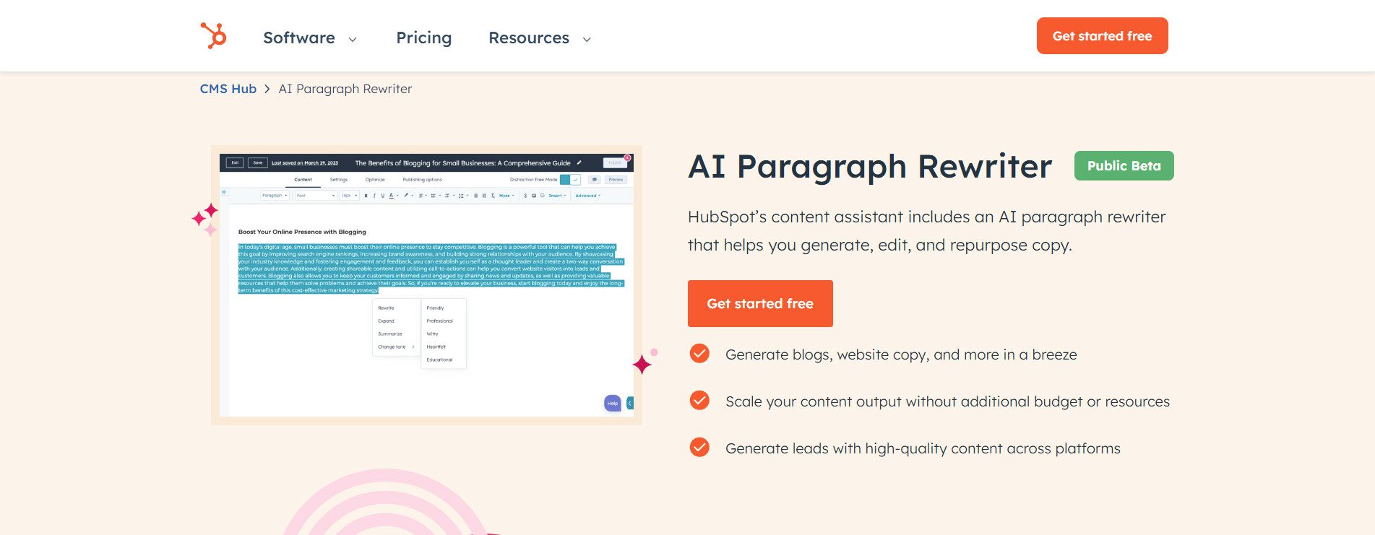
Task: Select the Pricing menu item
Action: [423, 38]
